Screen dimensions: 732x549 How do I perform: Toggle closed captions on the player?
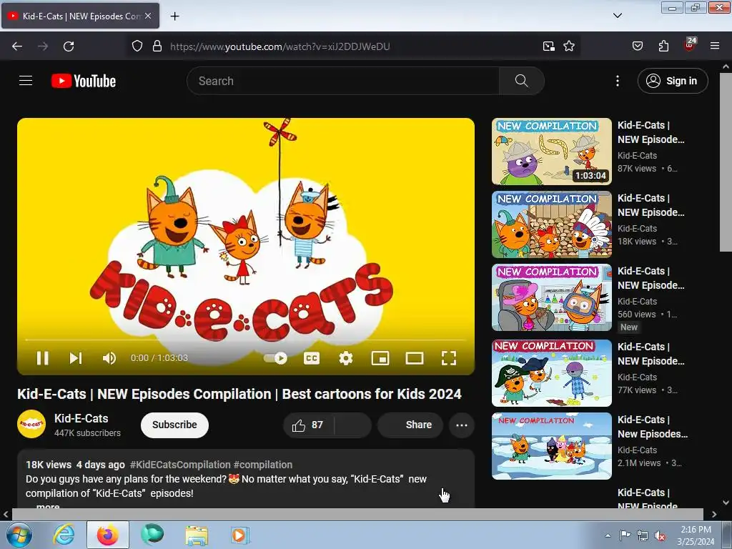tap(312, 358)
